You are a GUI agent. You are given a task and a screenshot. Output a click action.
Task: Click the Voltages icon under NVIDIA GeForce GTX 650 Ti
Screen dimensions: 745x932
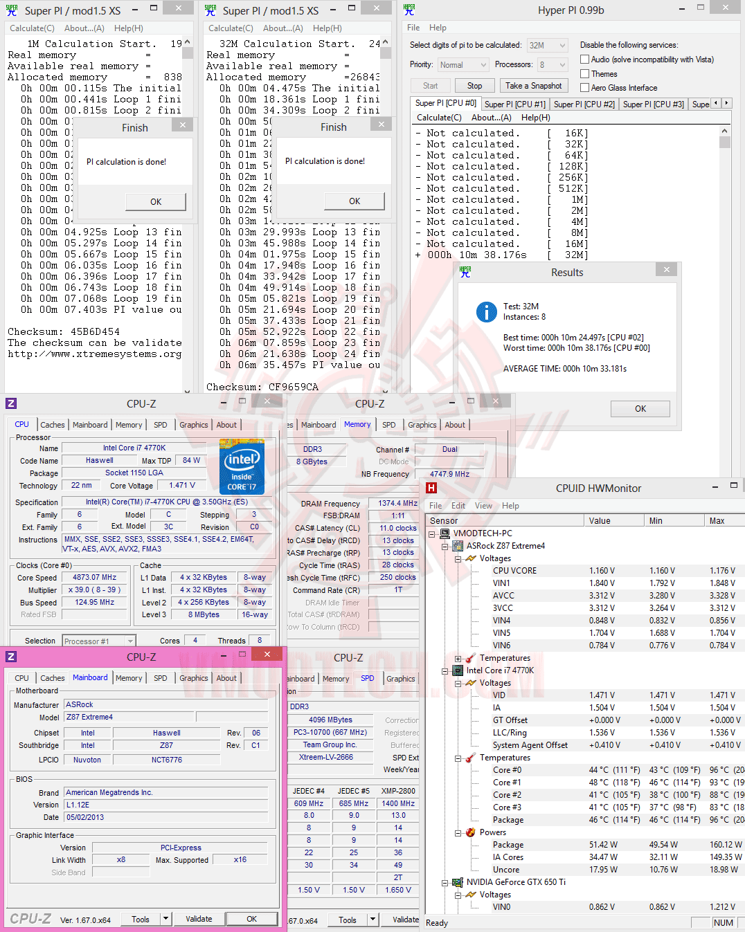(x=471, y=895)
